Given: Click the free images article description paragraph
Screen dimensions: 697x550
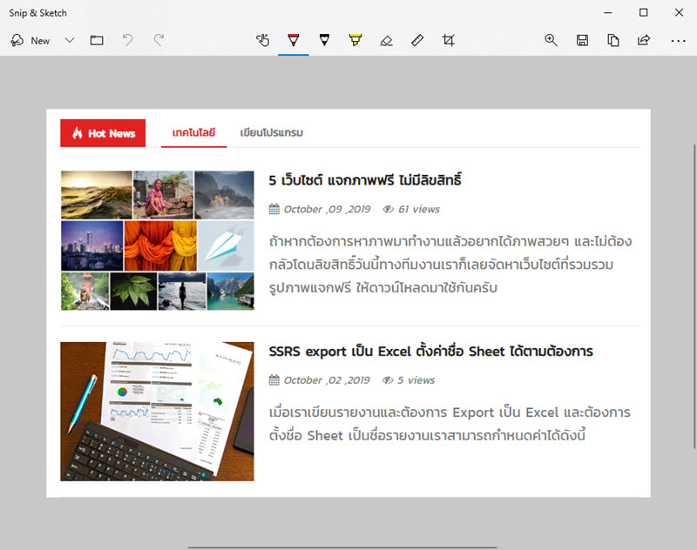Looking at the screenshot, I should point(450,265).
